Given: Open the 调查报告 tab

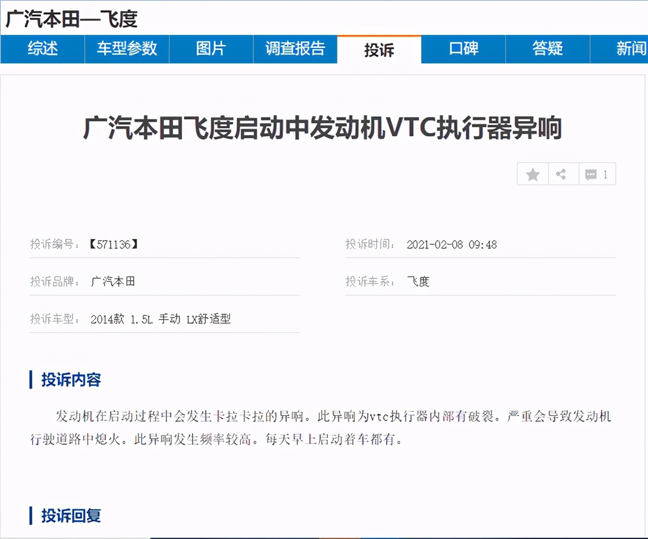Looking at the screenshot, I should 295,49.
